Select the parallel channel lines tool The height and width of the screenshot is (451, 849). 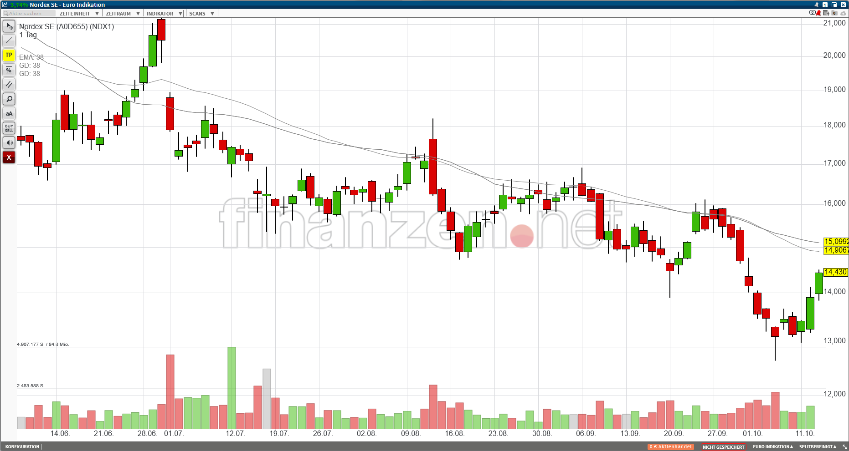[9, 84]
